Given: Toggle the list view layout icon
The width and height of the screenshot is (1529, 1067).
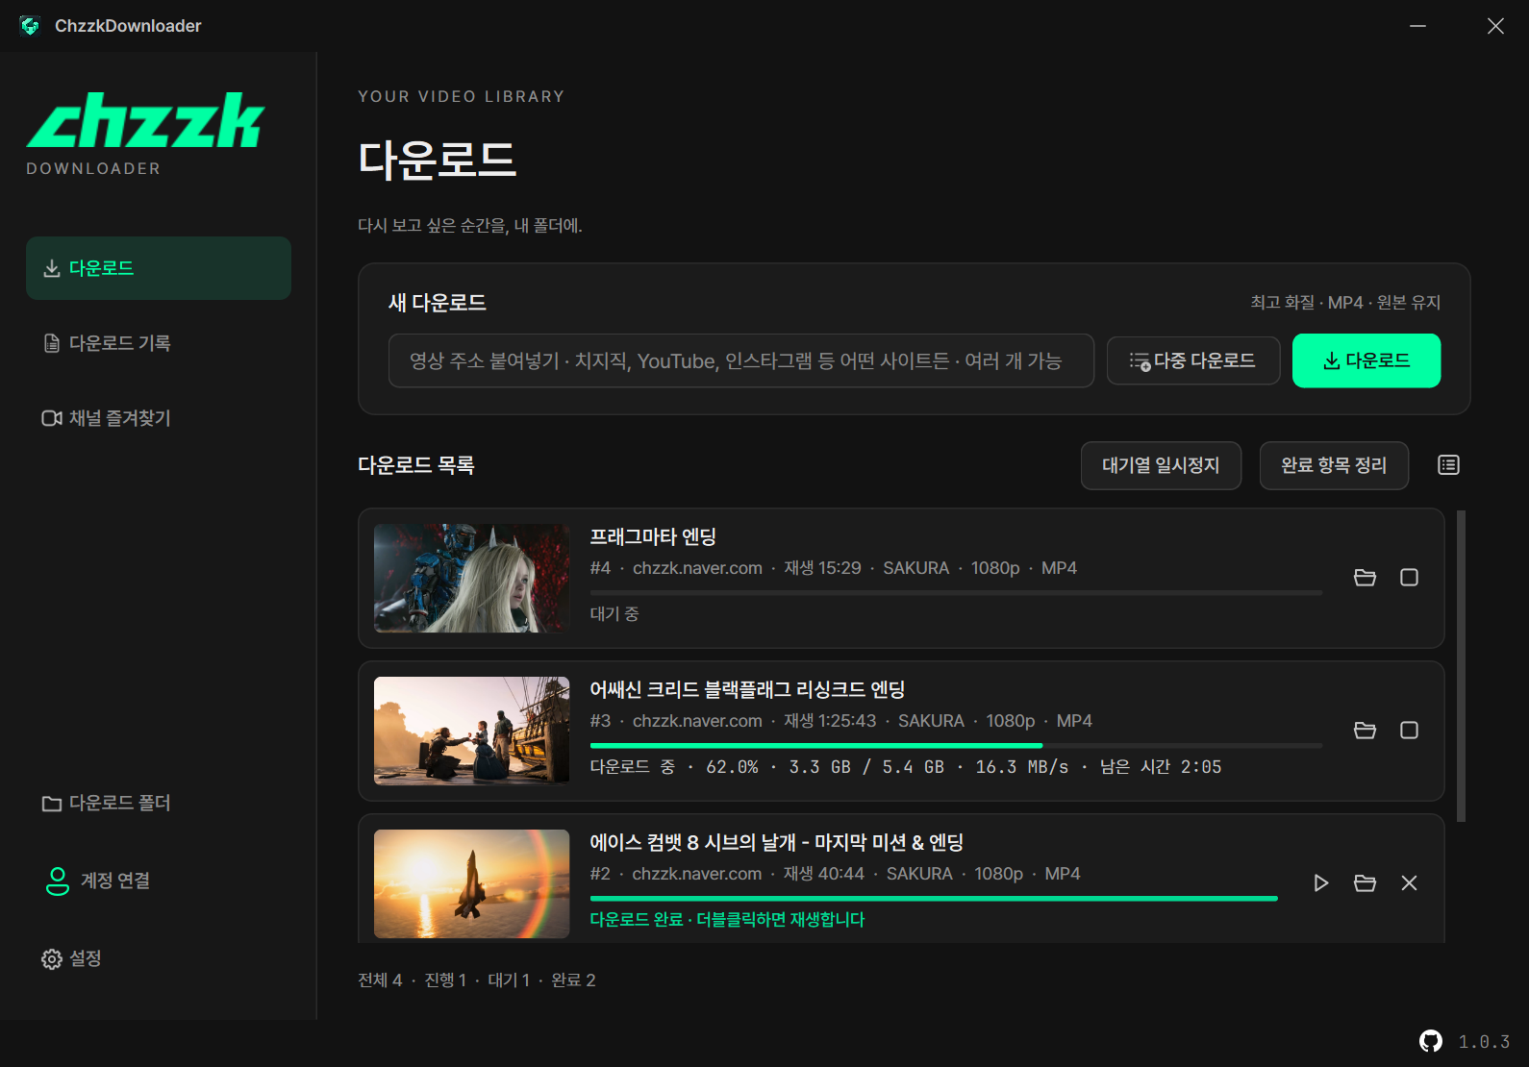Looking at the screenshot, I should [1448, 465].
